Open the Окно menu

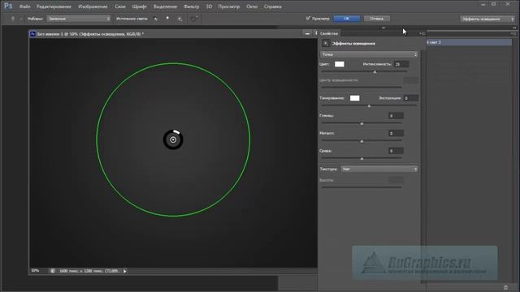click(x=252, y=6)
